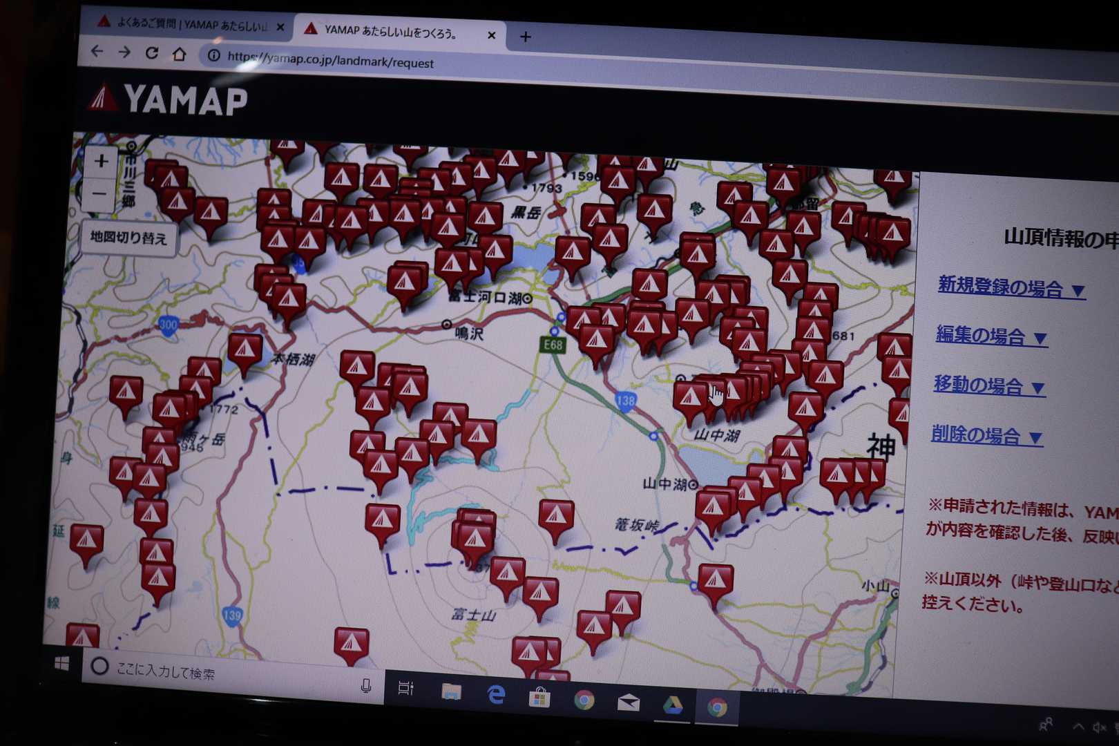Expand the 移動の場合 section
This screenshot has height=746, width=1119.
[988, 385]
